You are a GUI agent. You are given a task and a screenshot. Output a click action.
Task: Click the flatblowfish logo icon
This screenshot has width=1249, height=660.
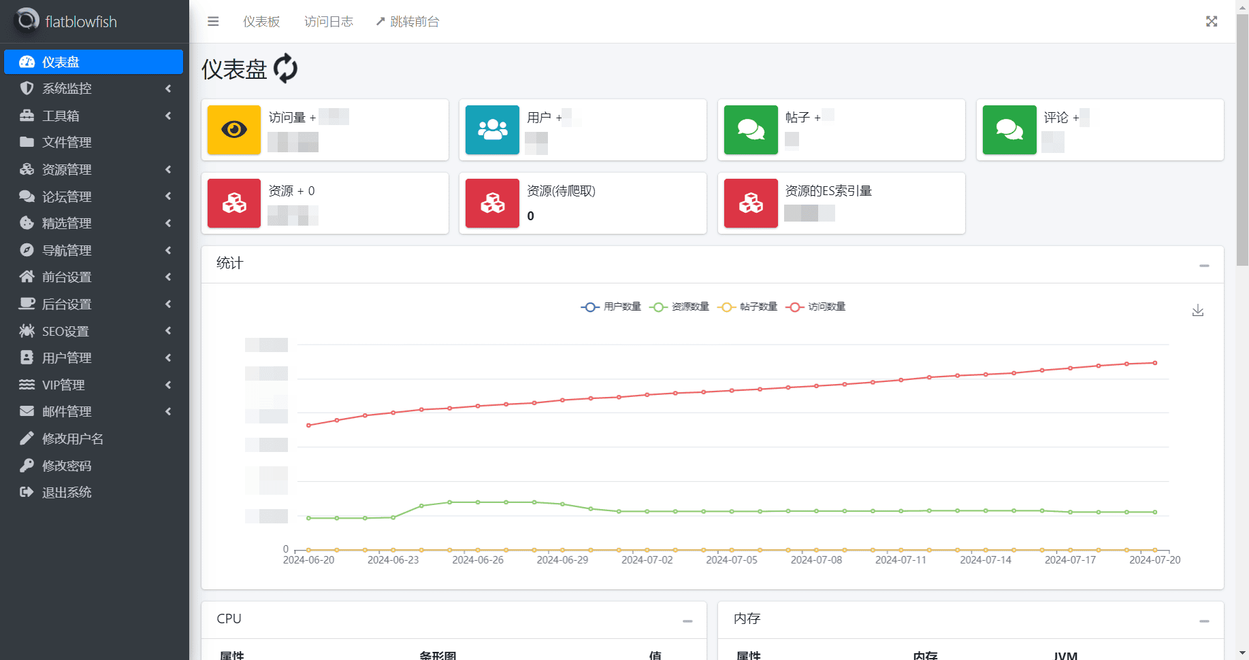coord(27,21)
